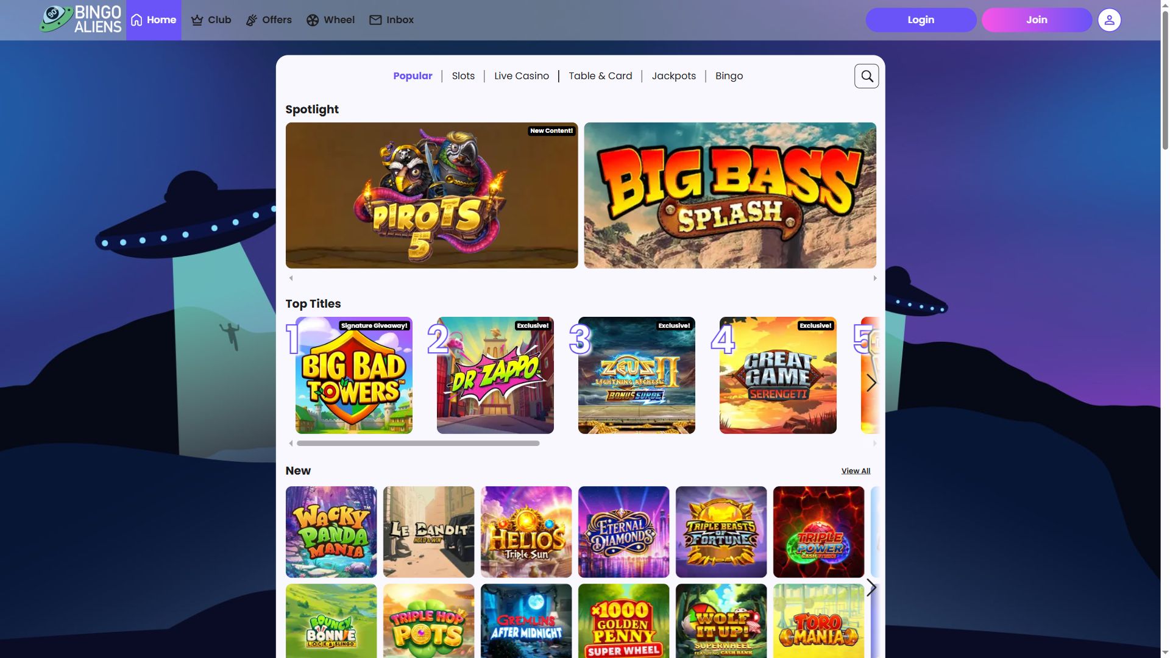
Task: Open Triple Hop Pots game
Action: 428,621
